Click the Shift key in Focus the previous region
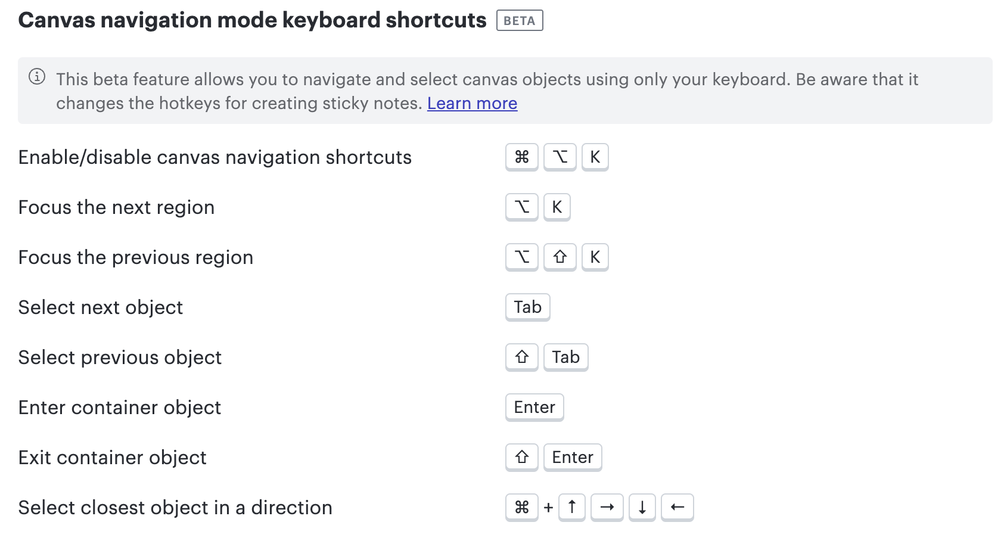 [x=560, y=257]
